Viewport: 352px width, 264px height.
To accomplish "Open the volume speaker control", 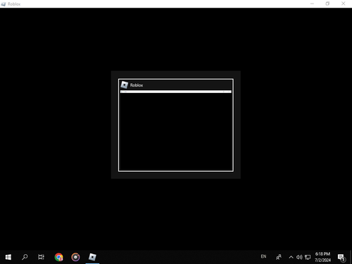I will tap(299, 257).
